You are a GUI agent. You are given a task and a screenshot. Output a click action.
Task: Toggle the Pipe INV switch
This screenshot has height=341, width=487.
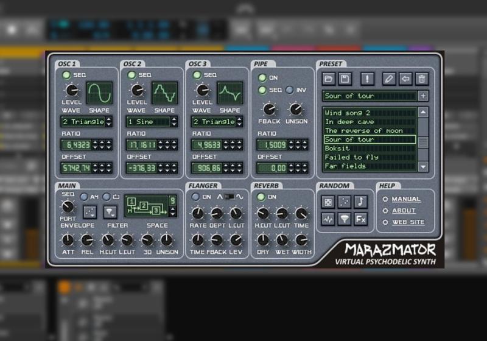[x=289, y=90]
